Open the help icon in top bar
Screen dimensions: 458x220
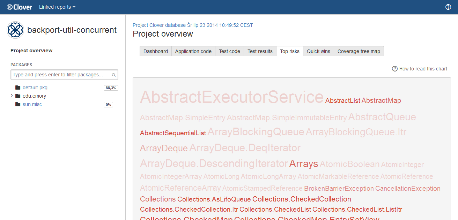(x=448, y=7)
